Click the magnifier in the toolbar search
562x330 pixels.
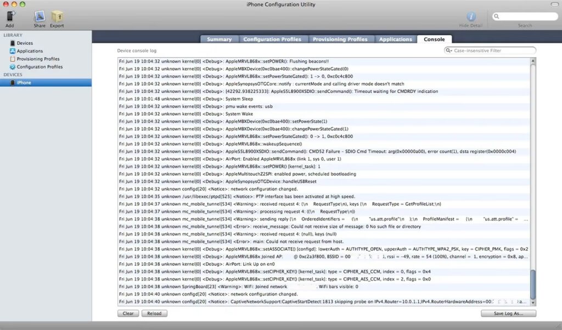pos(497,16)
